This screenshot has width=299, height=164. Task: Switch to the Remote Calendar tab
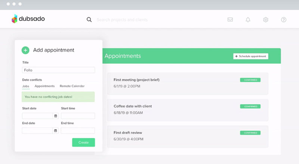point(72,86)
